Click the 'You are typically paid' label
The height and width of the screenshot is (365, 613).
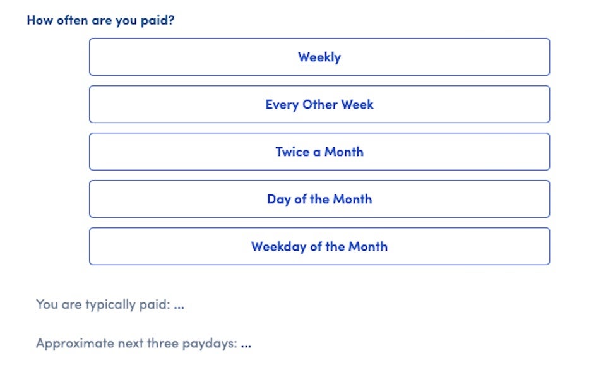103,304
